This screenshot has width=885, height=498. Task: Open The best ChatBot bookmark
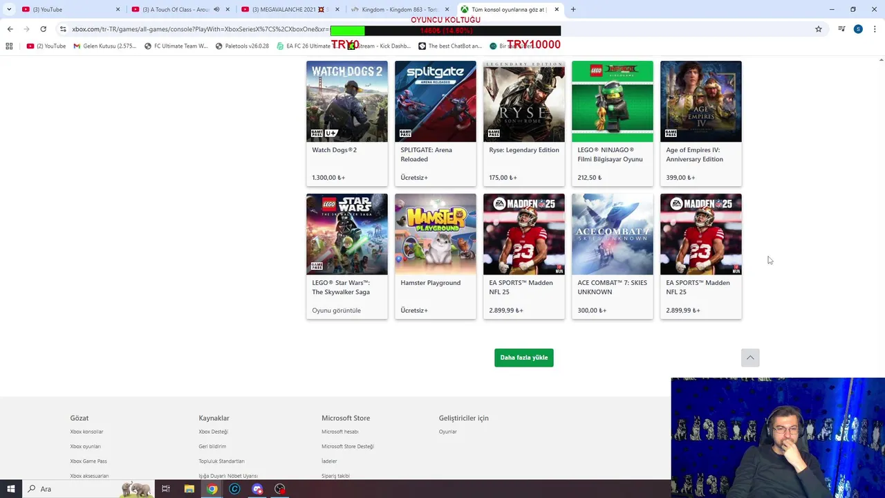(450, 46)
